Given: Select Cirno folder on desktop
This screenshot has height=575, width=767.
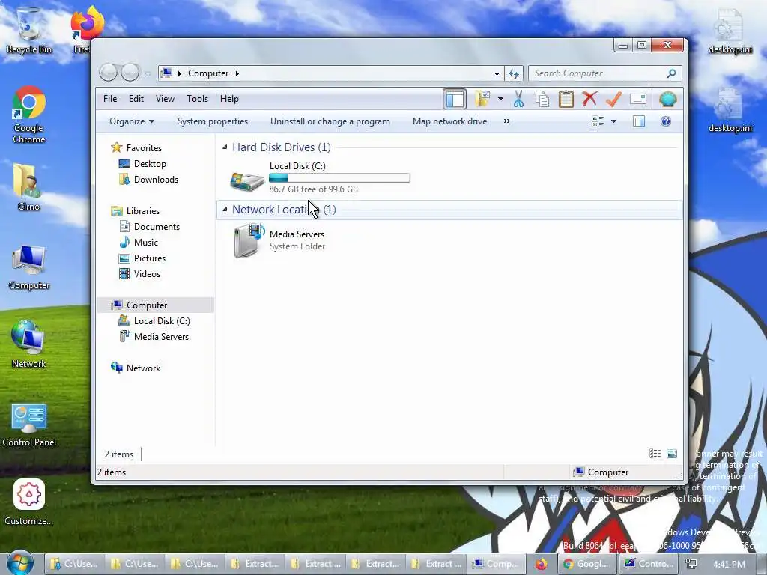Looking at the screenshot, I should tap(28, 187).
